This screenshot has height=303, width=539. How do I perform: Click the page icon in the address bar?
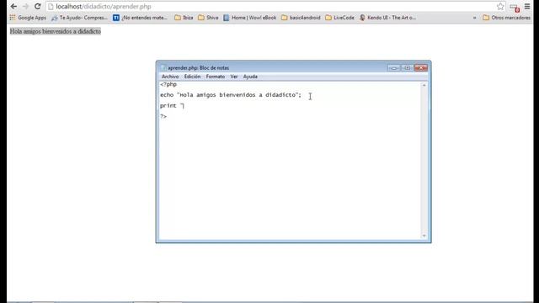pos(51,7)
